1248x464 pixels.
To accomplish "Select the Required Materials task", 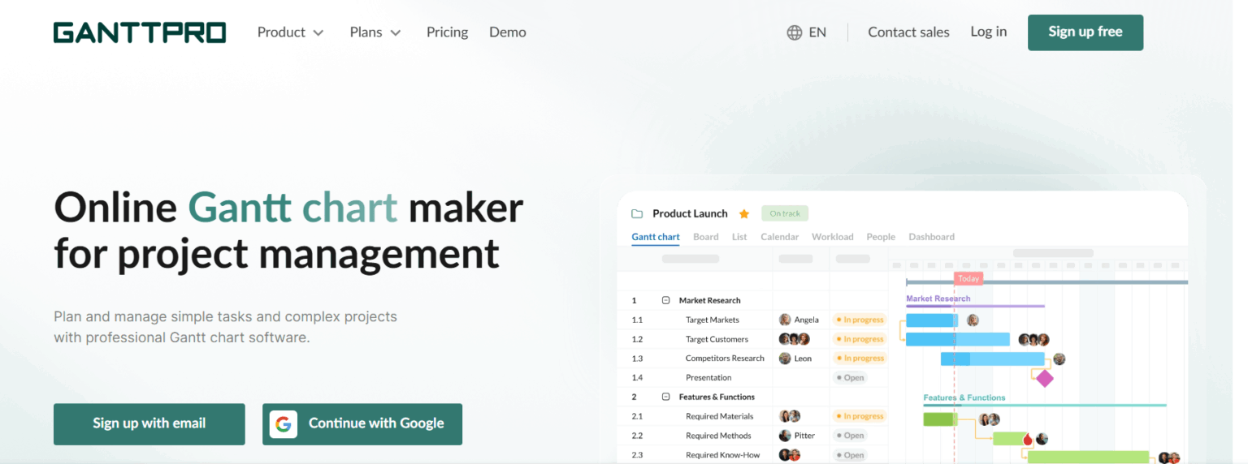I will click(x=719, y=416).
